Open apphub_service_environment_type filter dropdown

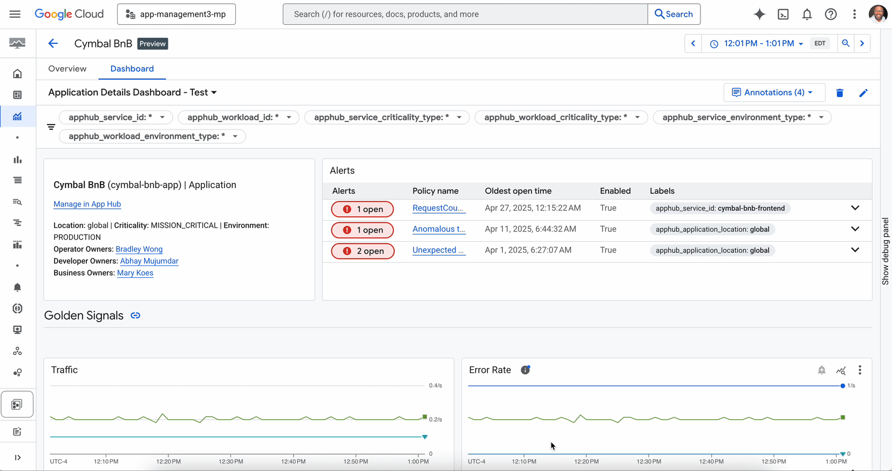pos(742,117)
